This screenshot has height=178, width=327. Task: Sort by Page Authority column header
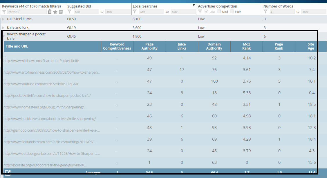point(149,46)
